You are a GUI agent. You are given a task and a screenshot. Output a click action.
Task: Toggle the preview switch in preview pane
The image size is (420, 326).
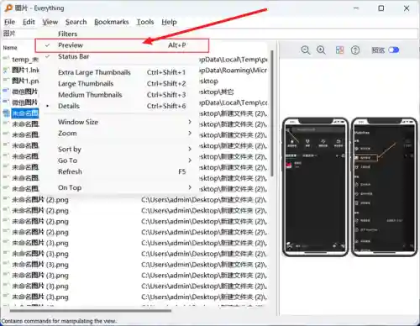pos(394,50)
